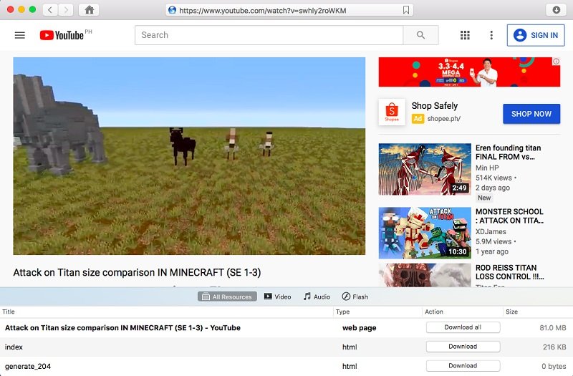This screenshot has width=573, height=376.
Task: Visit shopee.ph/ ad link
Action: click(x=443, y=119)
